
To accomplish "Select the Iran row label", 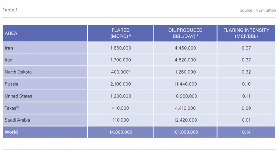I will tap(9, 48).
